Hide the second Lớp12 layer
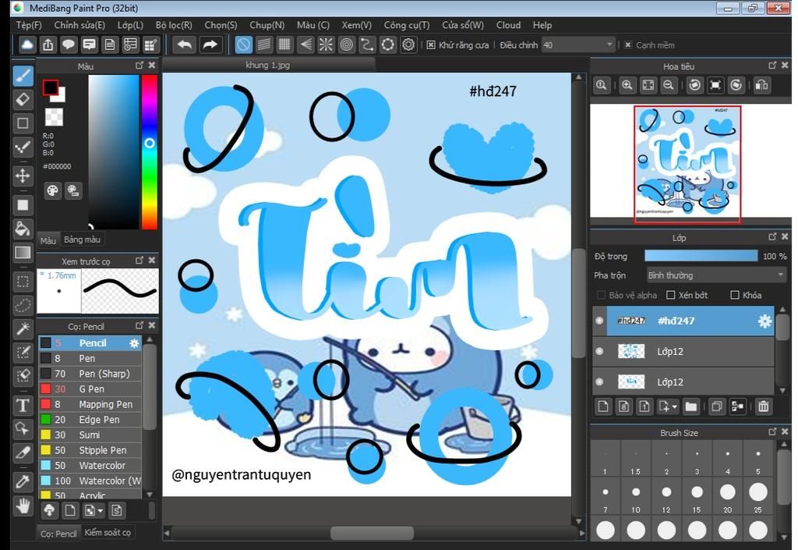Viewport: 798px width, 550px height. click(599, 381)
